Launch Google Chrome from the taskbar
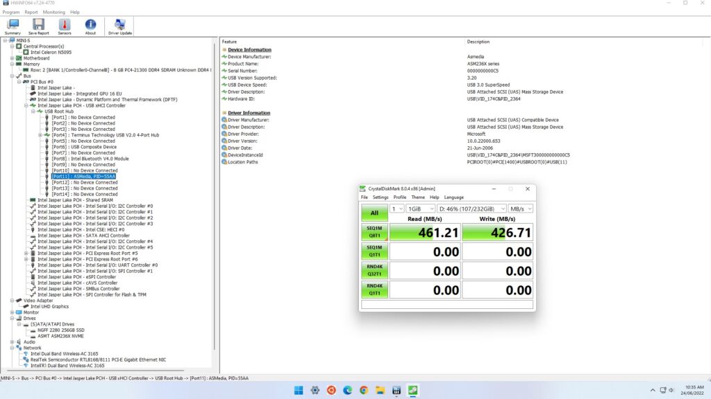Screen dimensions: 711x399 (363, 390)
